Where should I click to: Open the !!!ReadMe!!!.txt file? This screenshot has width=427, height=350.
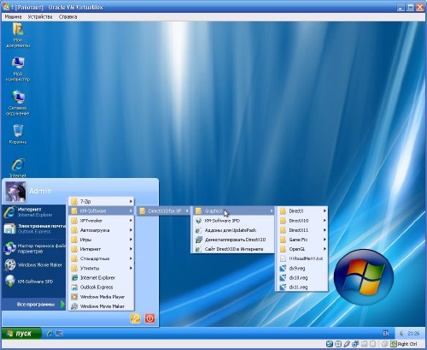coord(302,258)
